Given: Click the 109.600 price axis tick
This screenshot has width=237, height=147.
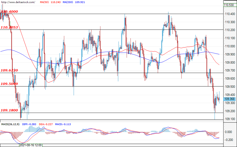Looking at the screenshot, I should 230,79.
